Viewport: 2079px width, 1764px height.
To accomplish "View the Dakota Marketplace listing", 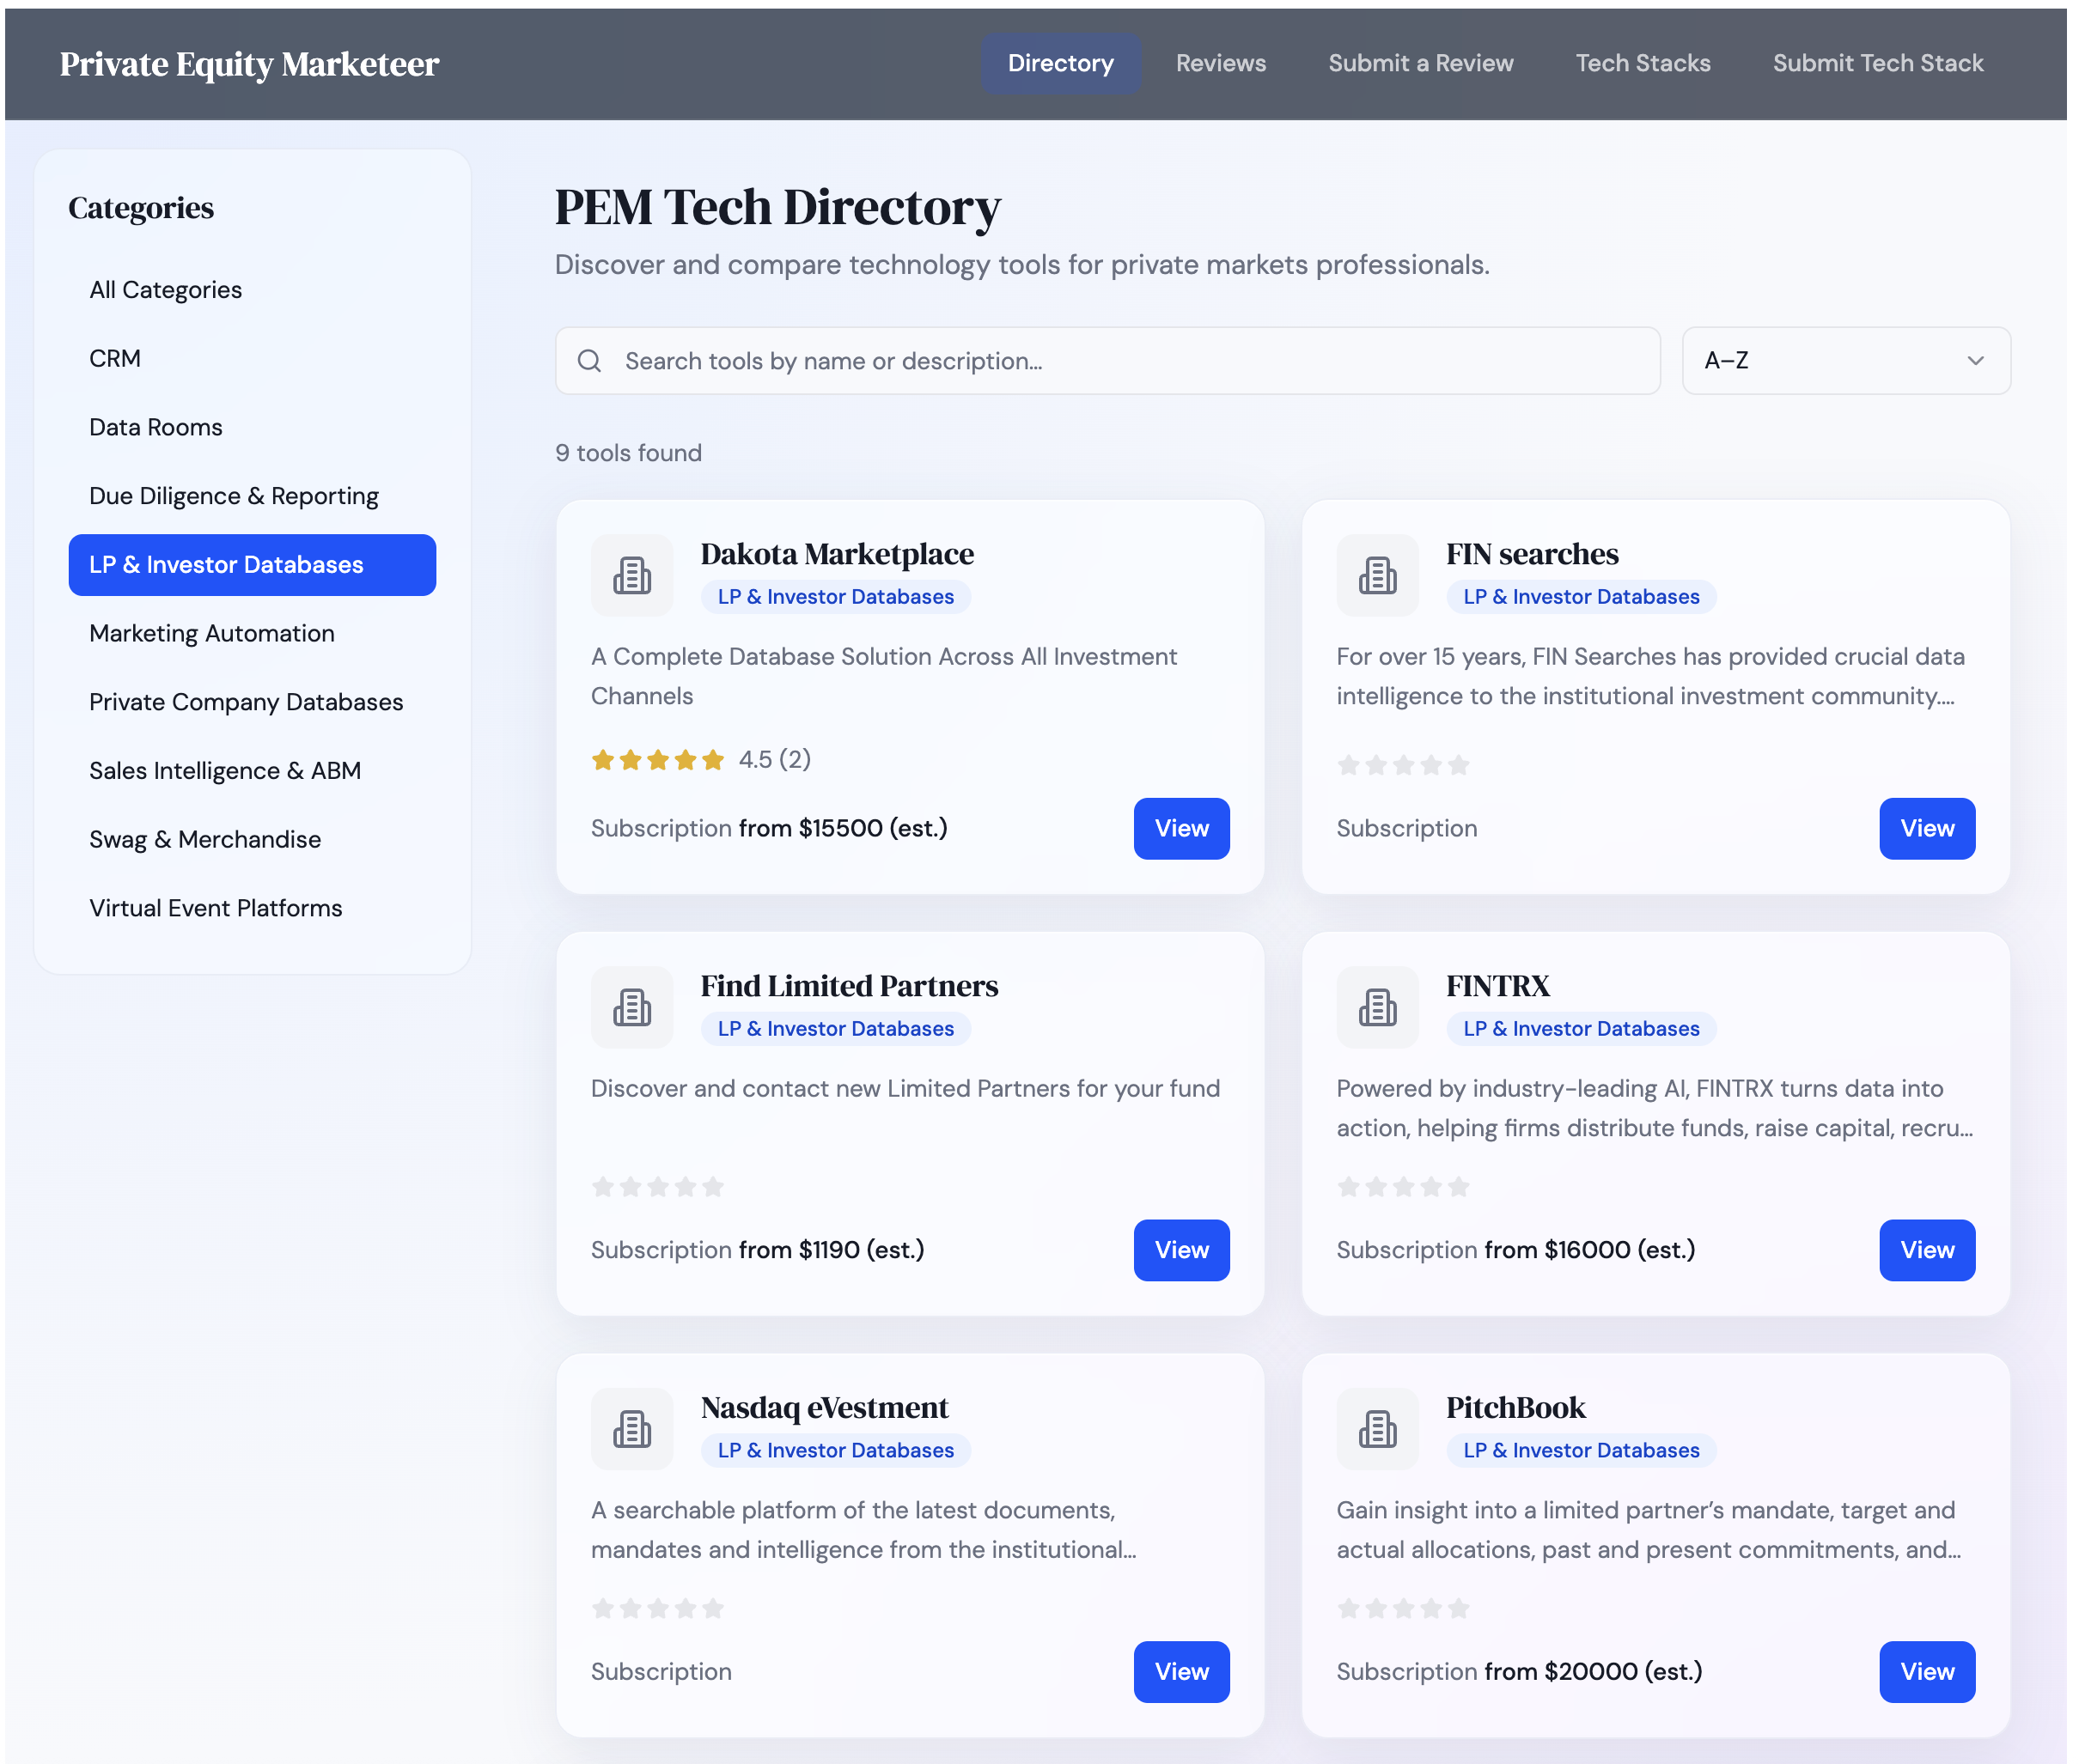I will click(x=1180, y=829).
